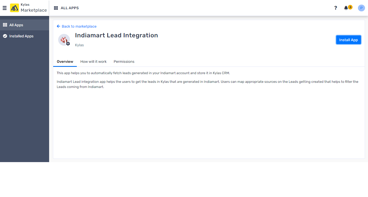Image resolution: width=368 pixels, height=197 pixels.
Task: Click the checkmark icon beside Installed Apps
Action: point(5,36)
